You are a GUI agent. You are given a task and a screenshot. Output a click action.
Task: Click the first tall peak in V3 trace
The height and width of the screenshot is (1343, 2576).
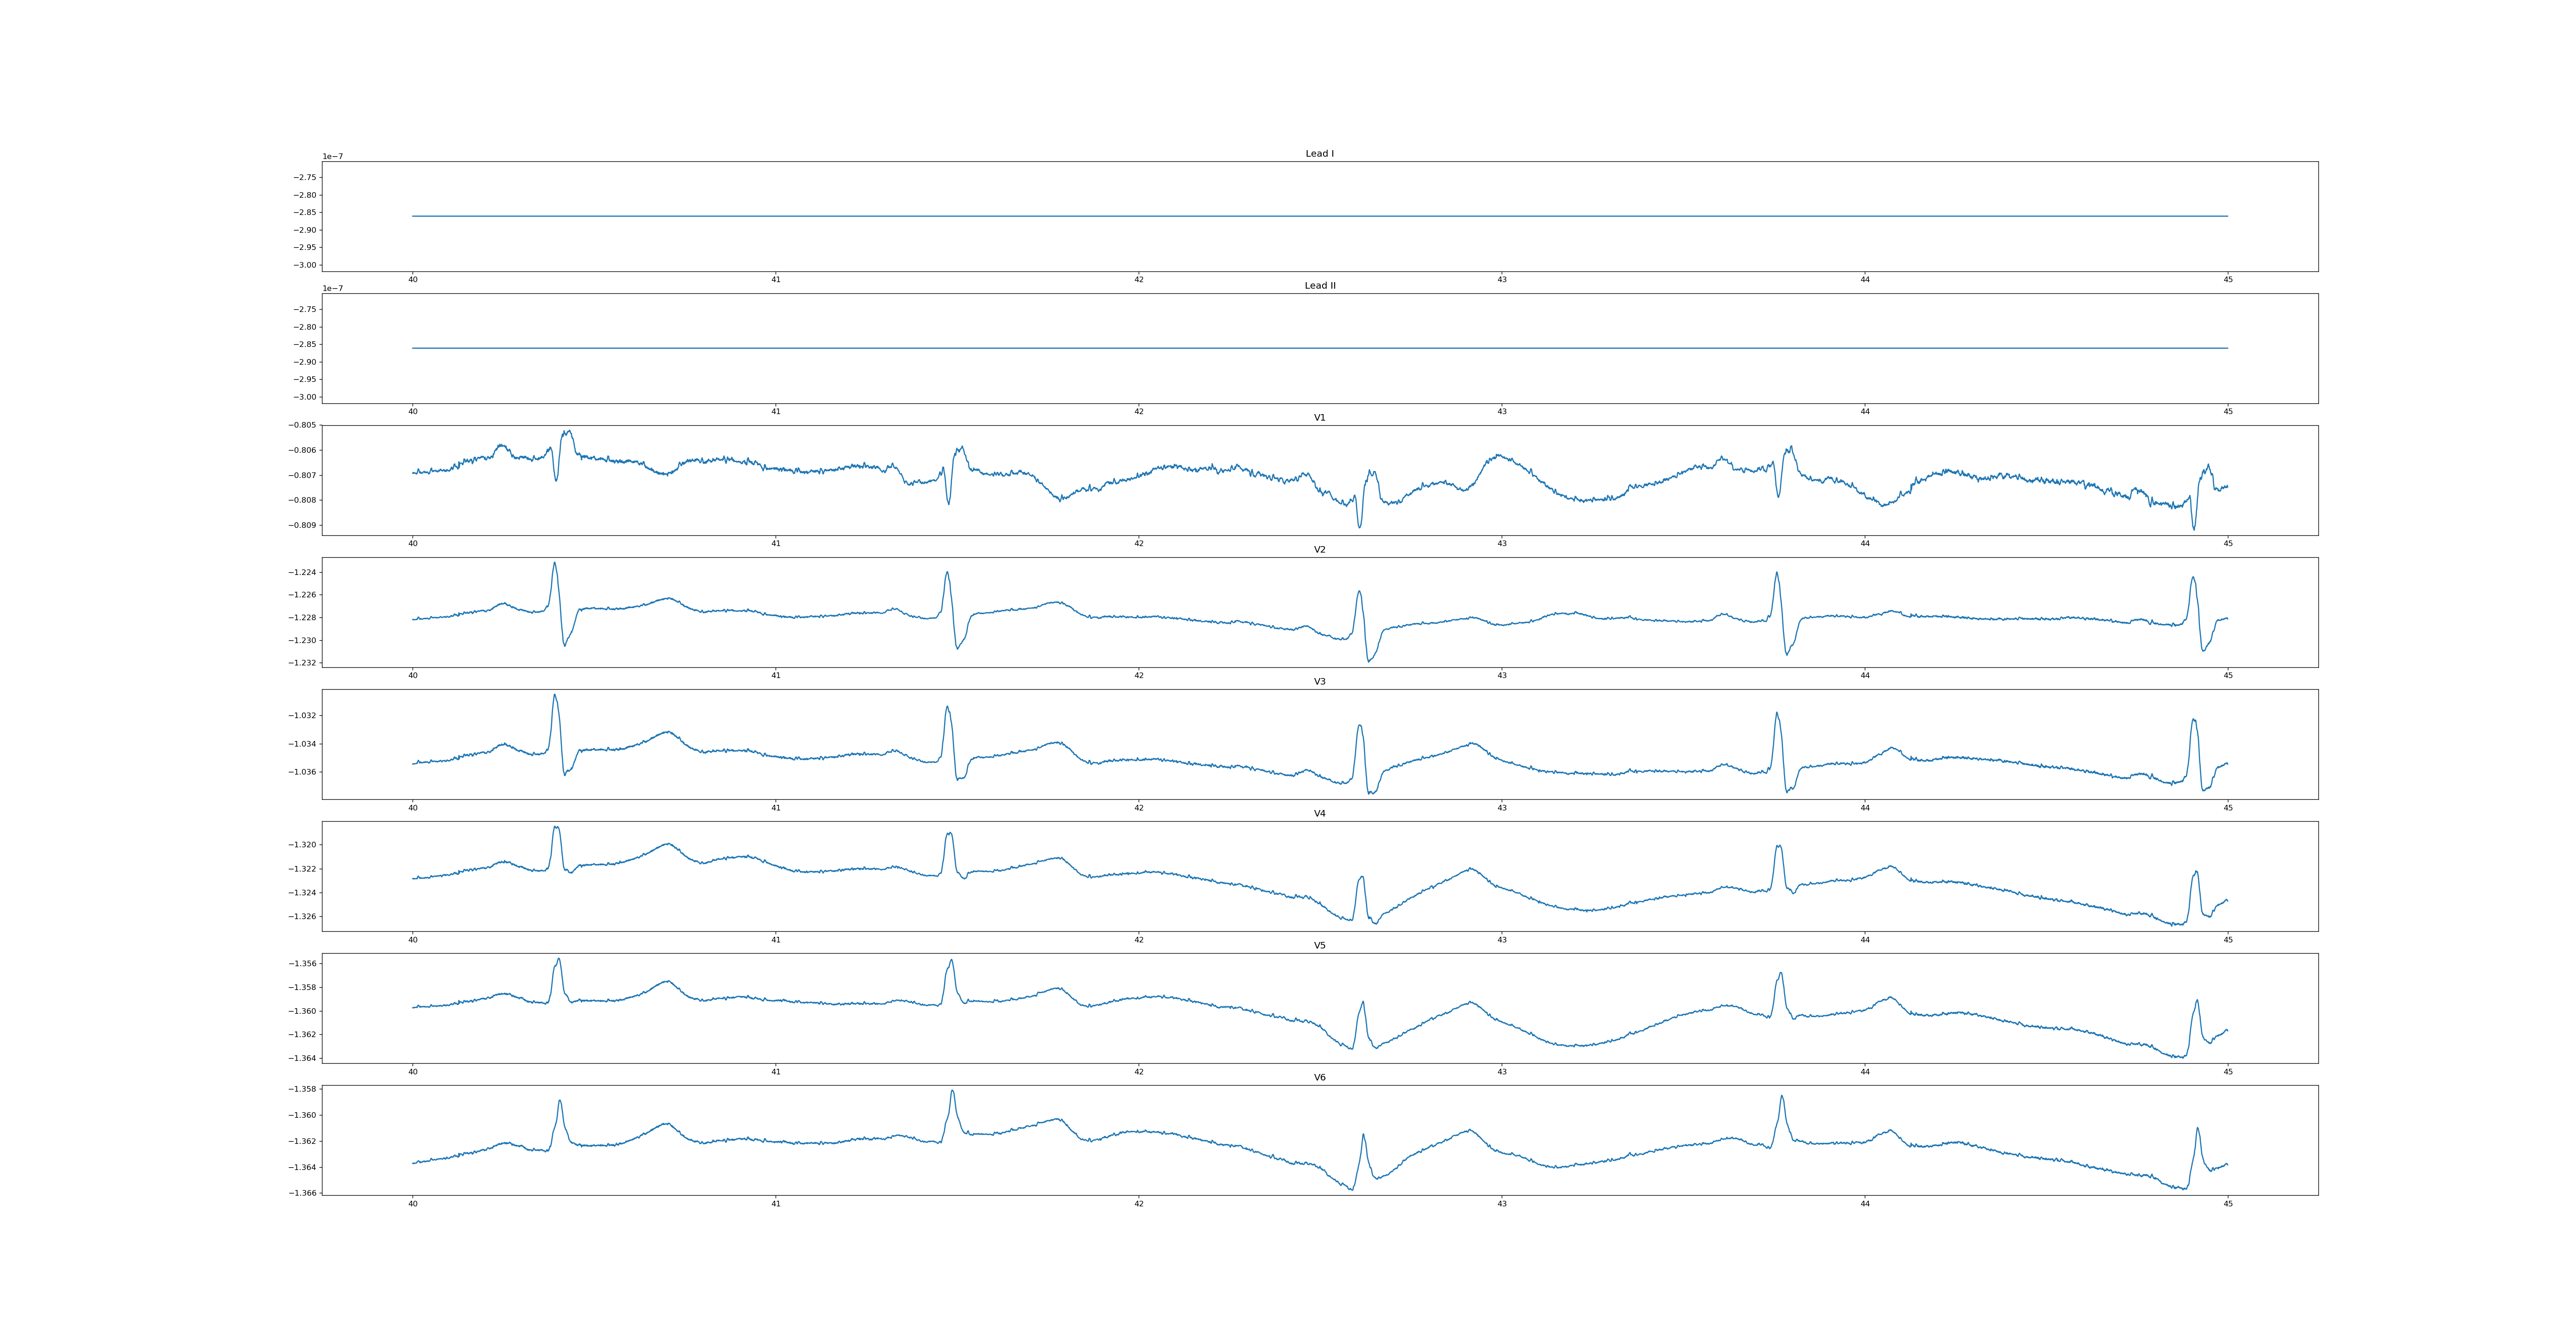tap(554, 695)
